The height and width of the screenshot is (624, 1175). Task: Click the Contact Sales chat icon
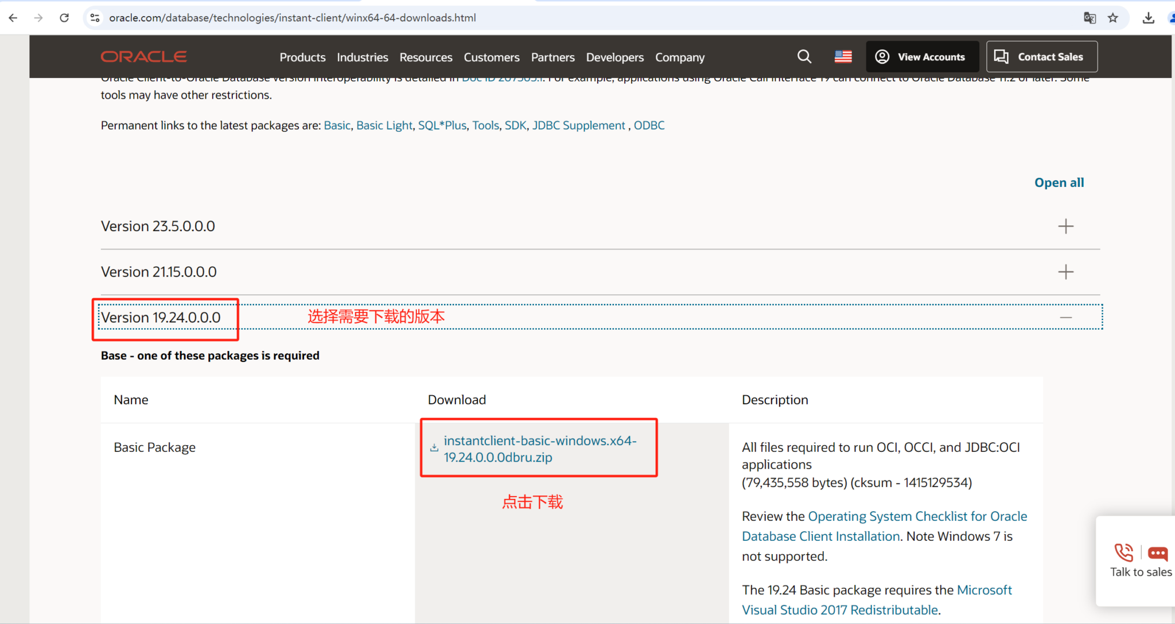[1002, 56]
